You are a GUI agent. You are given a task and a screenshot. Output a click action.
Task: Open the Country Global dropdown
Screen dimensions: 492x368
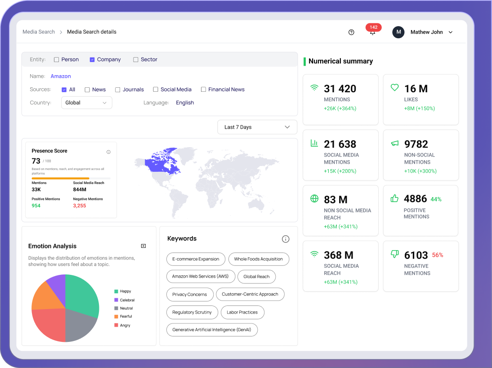[x=87, y=103]
